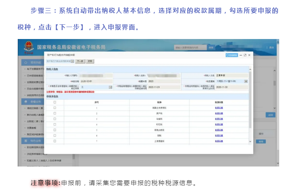Click the blue 返回 button in the background page
307x192 pixels.
(x=270, y=115)
